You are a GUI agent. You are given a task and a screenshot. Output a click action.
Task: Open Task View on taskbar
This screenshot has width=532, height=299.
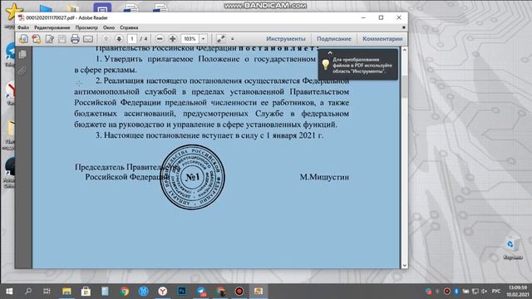[x=47, y=292]
